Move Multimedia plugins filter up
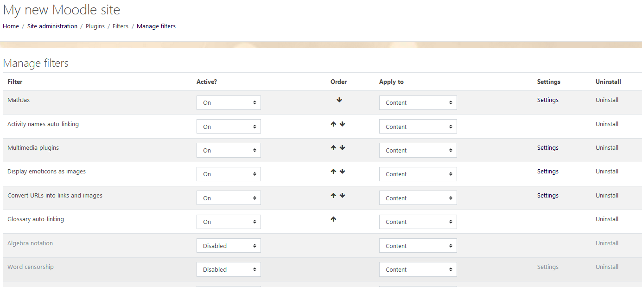 coord(333,147)
